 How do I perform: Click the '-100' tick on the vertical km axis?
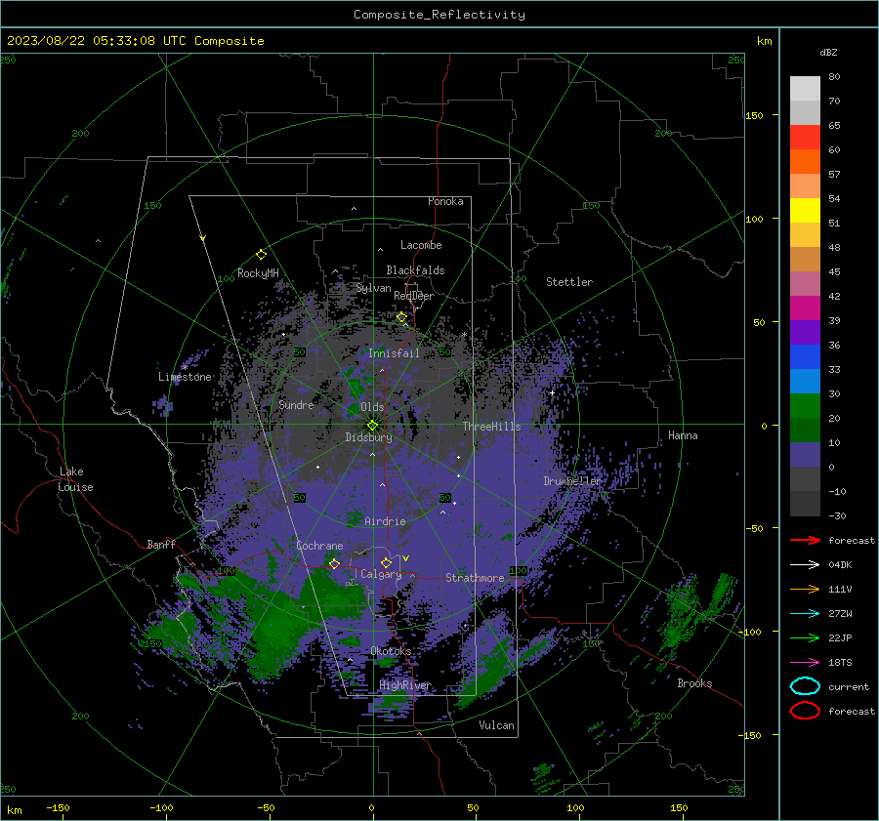(x=749, y=632)
